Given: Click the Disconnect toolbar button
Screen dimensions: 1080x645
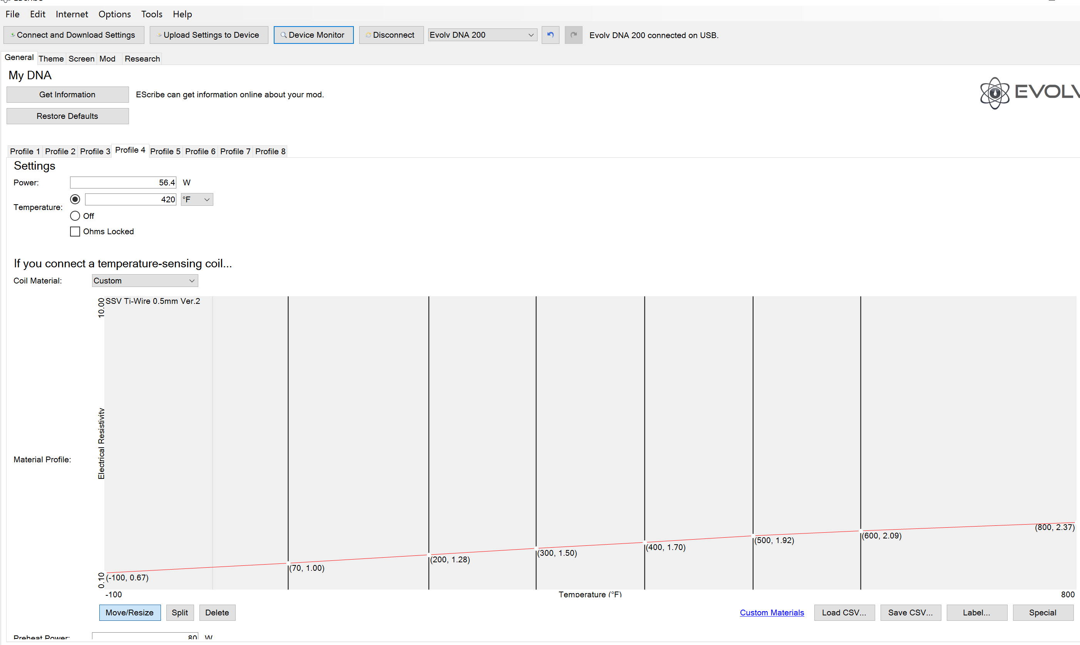Looking at the screenshot, I should 391,35.
